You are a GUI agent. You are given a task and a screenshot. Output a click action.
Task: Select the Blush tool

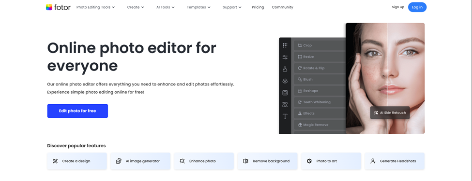(x=320, y=80)
